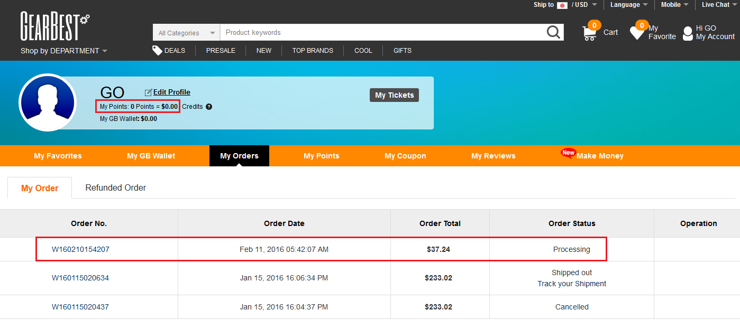Click the My Favorite heart icon
This screenshot has height=329, width=740.
pos(637,32)
